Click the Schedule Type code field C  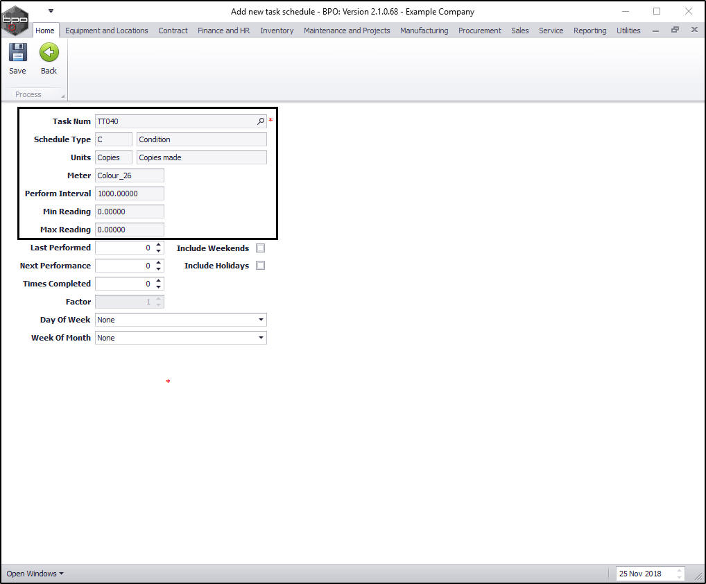pos(114,139)
